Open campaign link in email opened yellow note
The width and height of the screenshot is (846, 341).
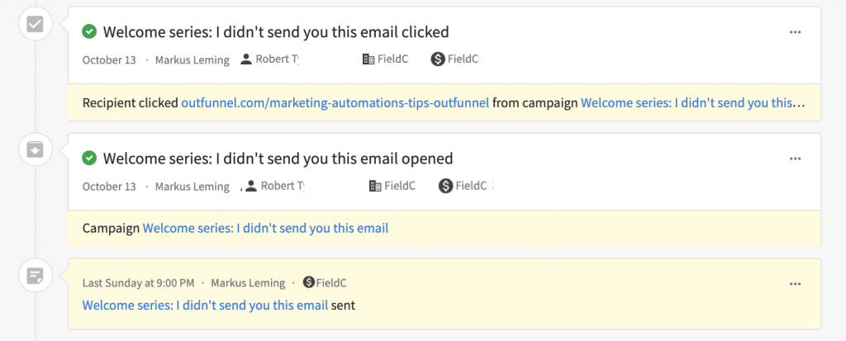(x=265, y=228)
